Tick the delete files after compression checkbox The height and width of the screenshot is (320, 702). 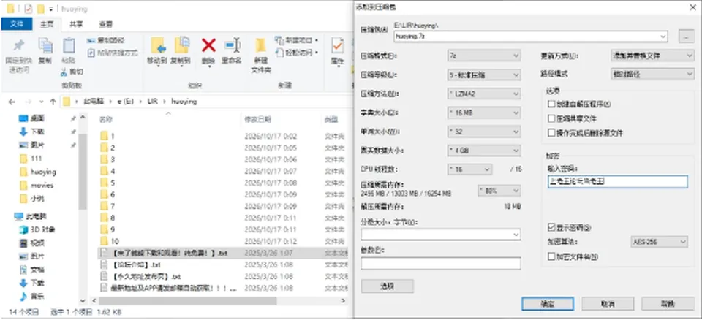(551, 133)
